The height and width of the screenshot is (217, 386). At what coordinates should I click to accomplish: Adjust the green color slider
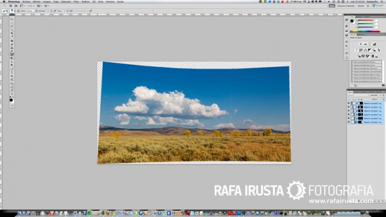pyautogui.click(x=365, y=24)
